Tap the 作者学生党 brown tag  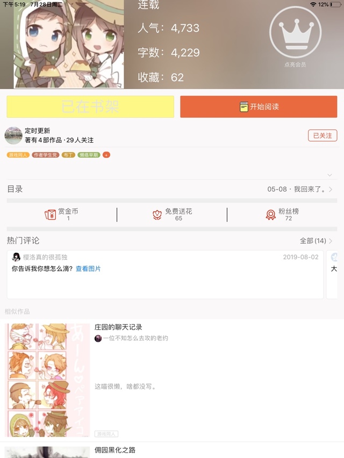(x=45, y=155)
